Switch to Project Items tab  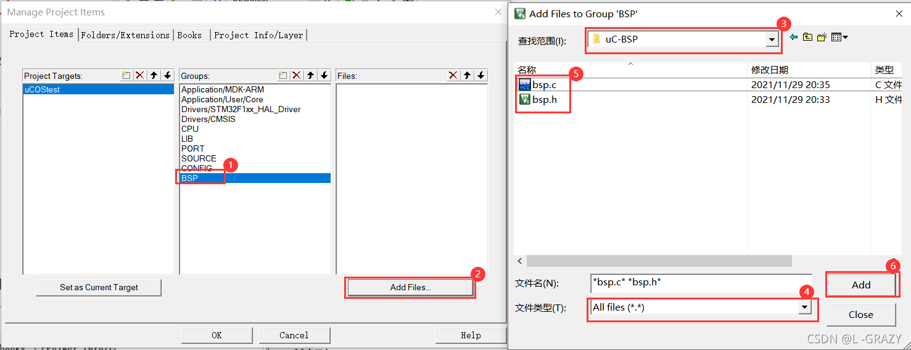pyautogui.click(x=41, y=35)
